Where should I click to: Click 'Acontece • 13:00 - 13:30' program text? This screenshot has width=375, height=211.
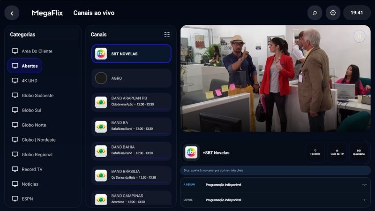click(x=128, y=202)
